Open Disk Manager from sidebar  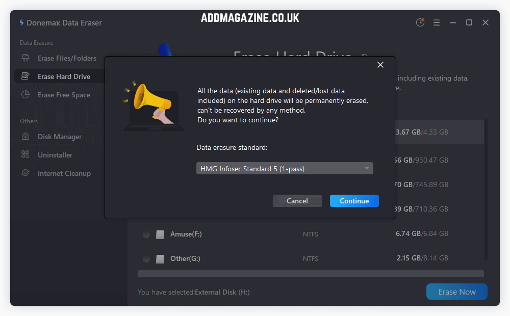(x=60, y=137)
